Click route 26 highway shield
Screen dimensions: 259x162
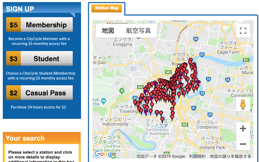[196, 39]
